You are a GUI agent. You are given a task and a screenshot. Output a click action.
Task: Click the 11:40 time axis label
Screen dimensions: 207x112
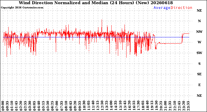(x=93, y=106)
